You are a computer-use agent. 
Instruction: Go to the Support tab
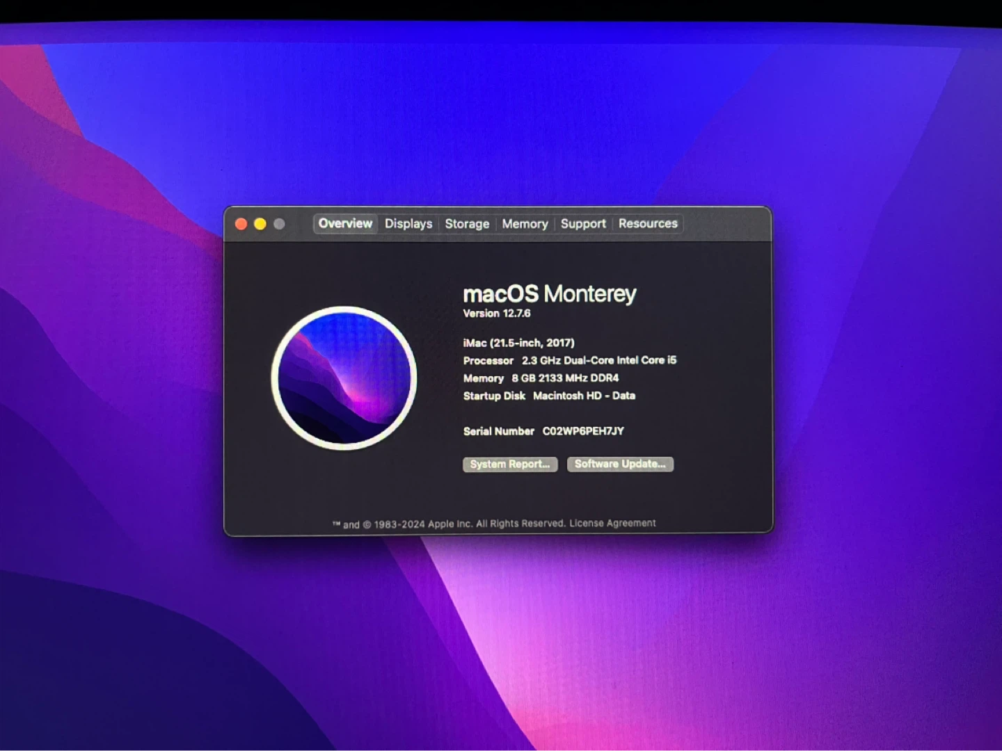[x=583, y=224]
